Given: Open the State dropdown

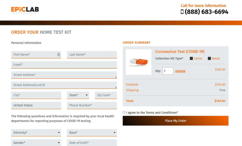Looking at the screenshot, I should pos(78,95).
